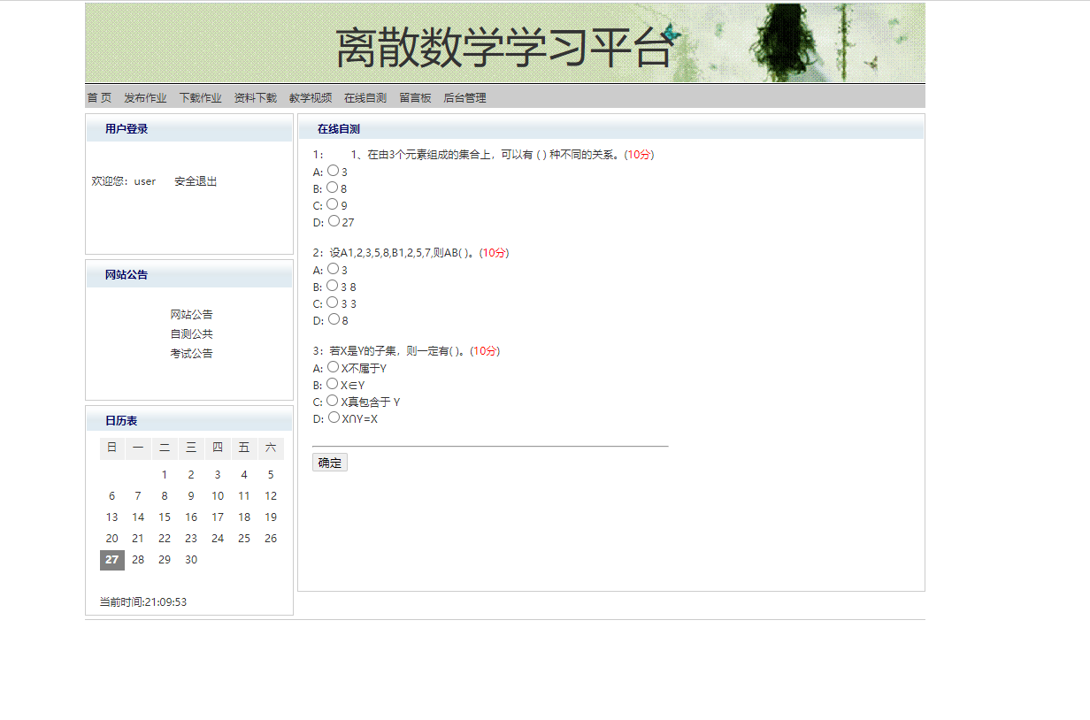The height and width of the screenshot is (720, 1090).
Task: Choose answer D: X∩Y=X for question 3
Action: (x=332, y=417)
